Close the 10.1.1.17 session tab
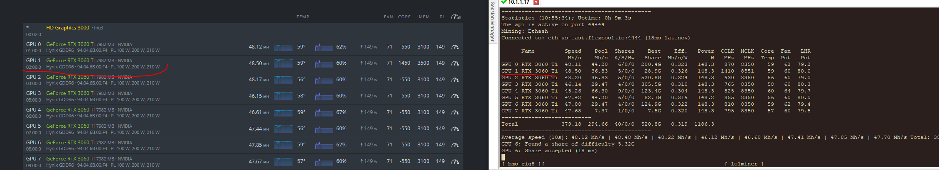This screenshot has height=170, width=939. (x=536, y=2)
